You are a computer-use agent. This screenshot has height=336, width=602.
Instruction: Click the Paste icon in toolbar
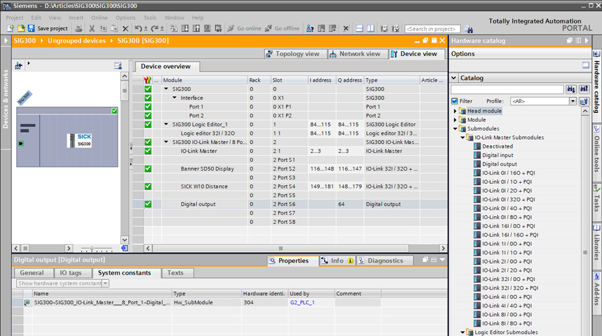point(114,28)
